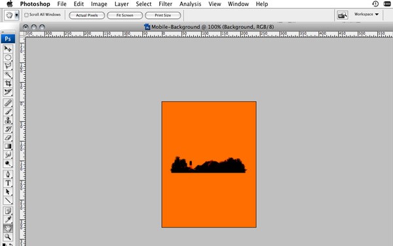Pick the Slice tool
The image size is (393, 246).
[8, 92]
